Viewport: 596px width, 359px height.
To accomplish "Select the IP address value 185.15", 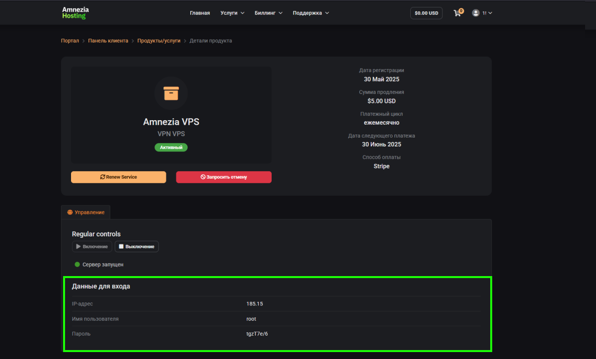I will pos(254,304).
